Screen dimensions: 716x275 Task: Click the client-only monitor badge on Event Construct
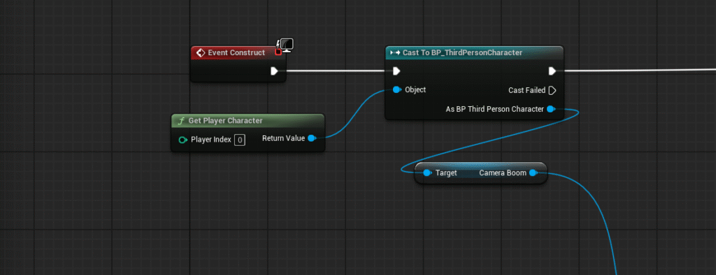coord(286,45)
